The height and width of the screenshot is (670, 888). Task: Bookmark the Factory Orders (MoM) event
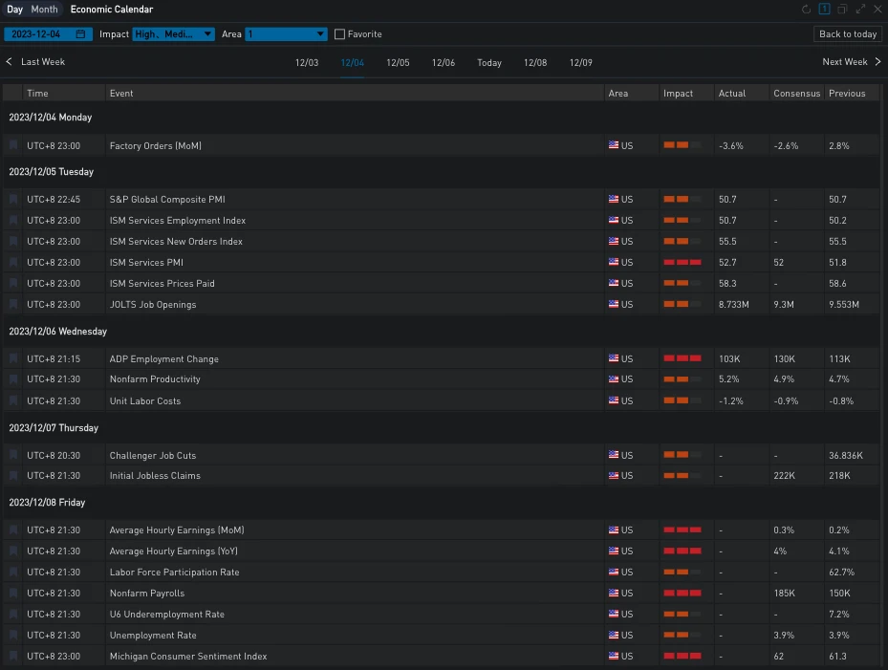(13, 146)
